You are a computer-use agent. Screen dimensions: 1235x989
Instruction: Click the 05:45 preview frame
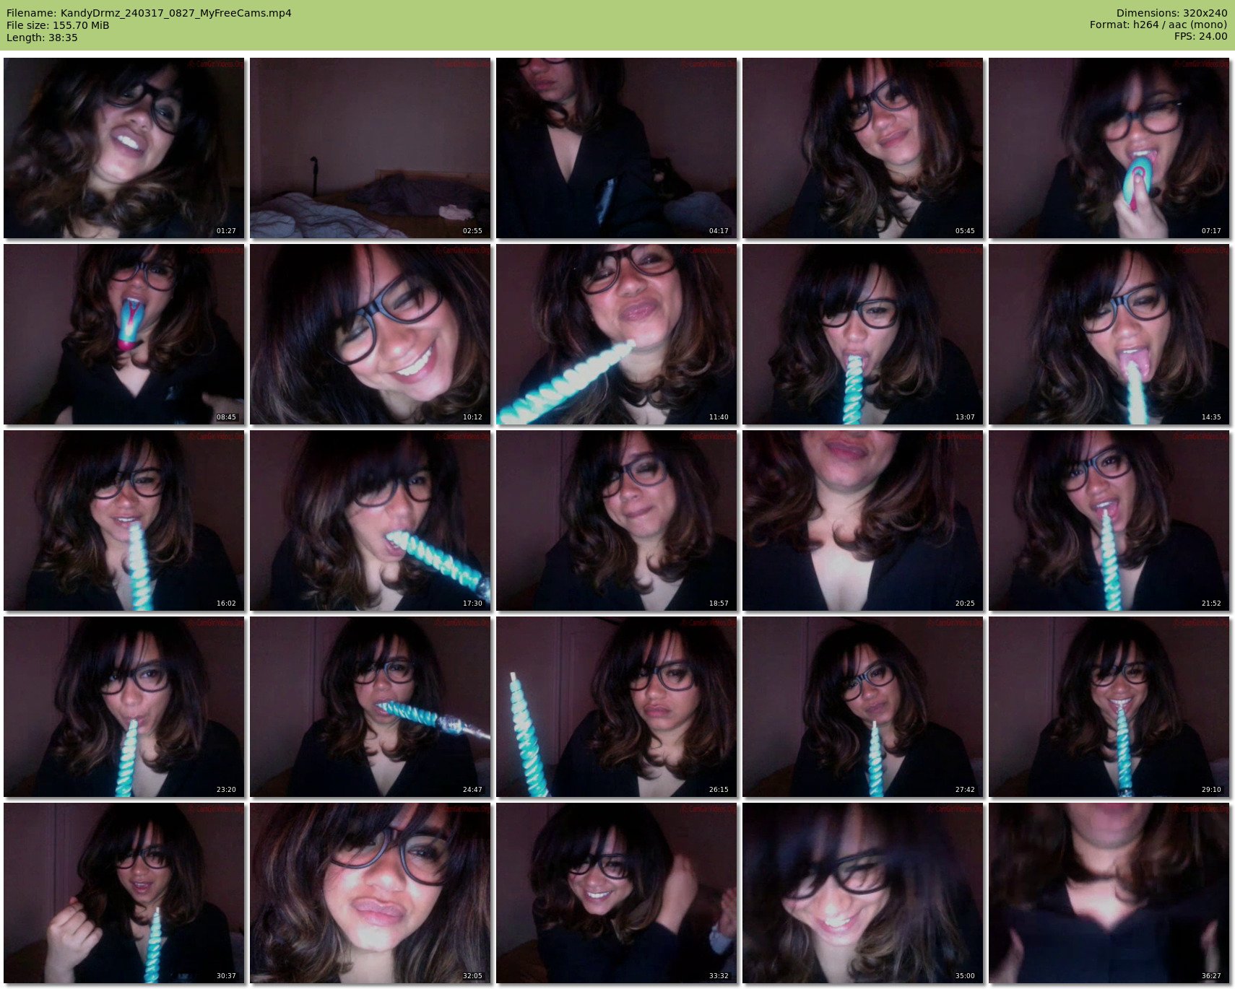point(862,148)
